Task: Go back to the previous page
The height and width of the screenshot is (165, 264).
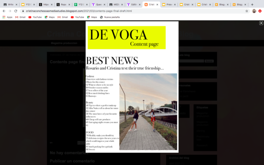Action: 4,11
